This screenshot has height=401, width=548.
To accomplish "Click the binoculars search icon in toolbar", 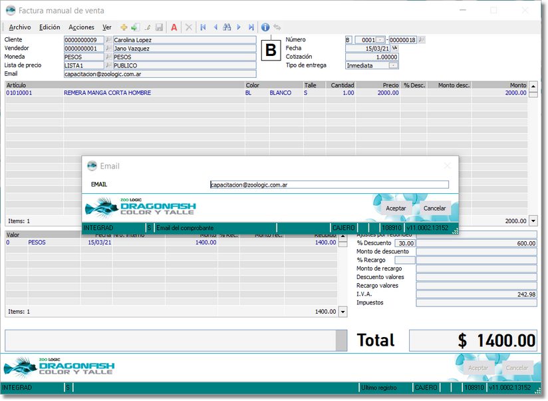I will point(227,27).
